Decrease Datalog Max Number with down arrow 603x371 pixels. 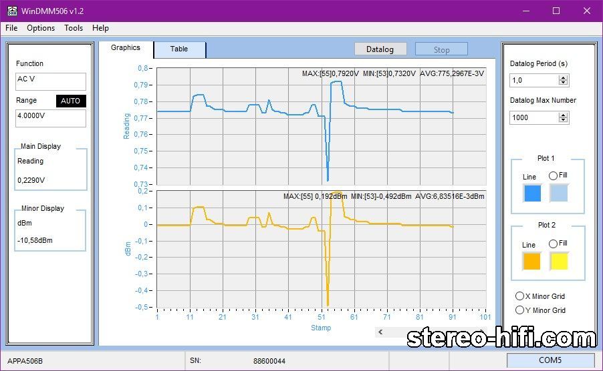point(563,120)
